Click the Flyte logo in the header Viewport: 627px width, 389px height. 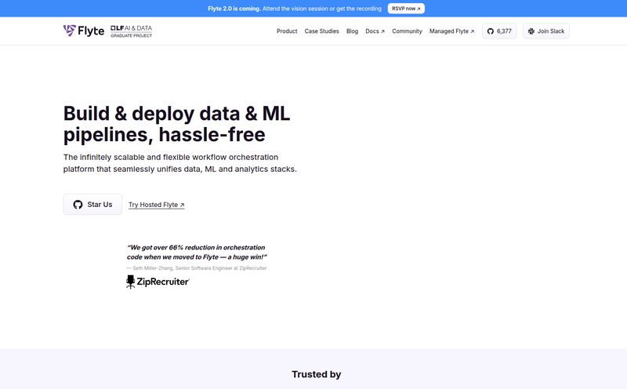click(x=83, y=31)
